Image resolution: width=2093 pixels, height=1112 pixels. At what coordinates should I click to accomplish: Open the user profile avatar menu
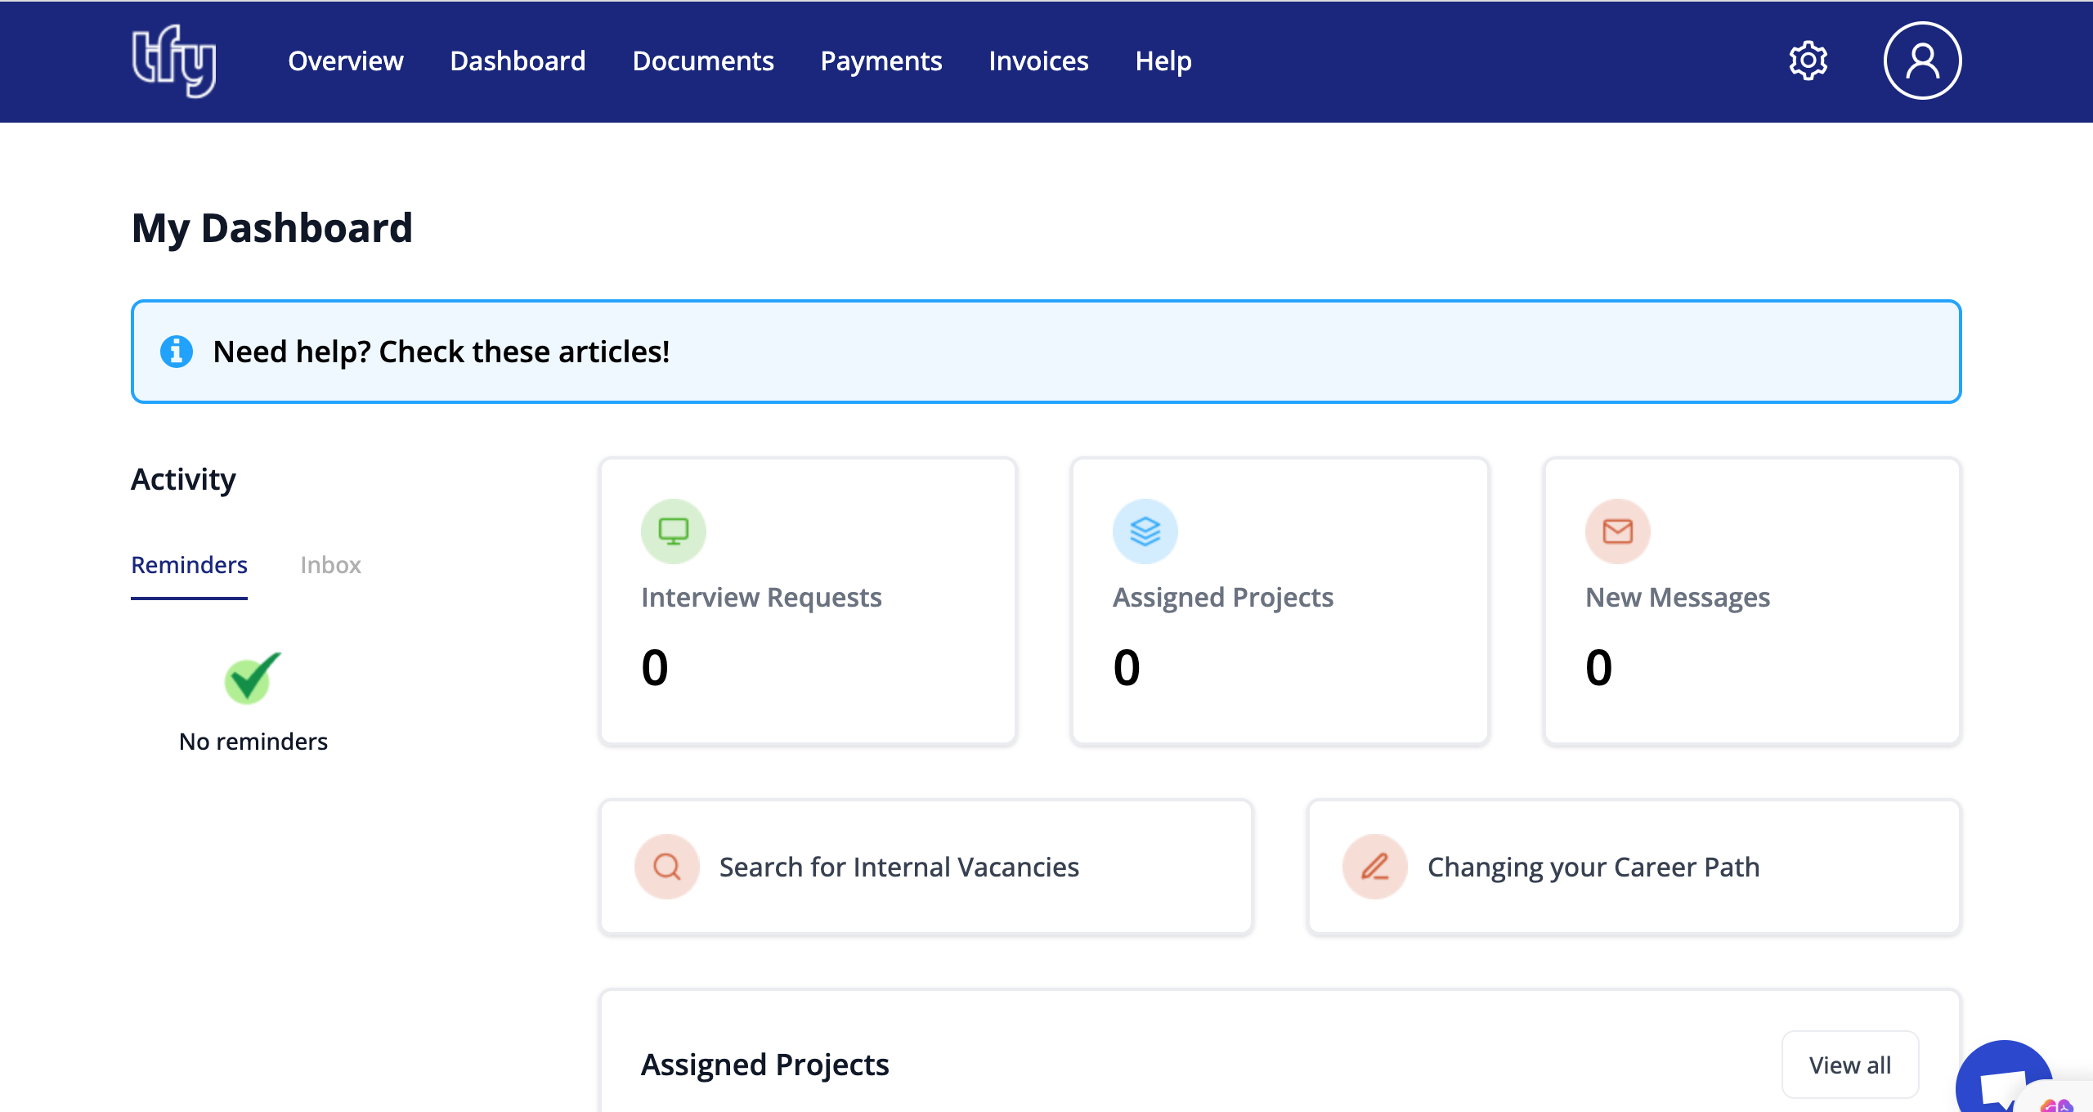pyautogui.click(x=1922, y=61)
